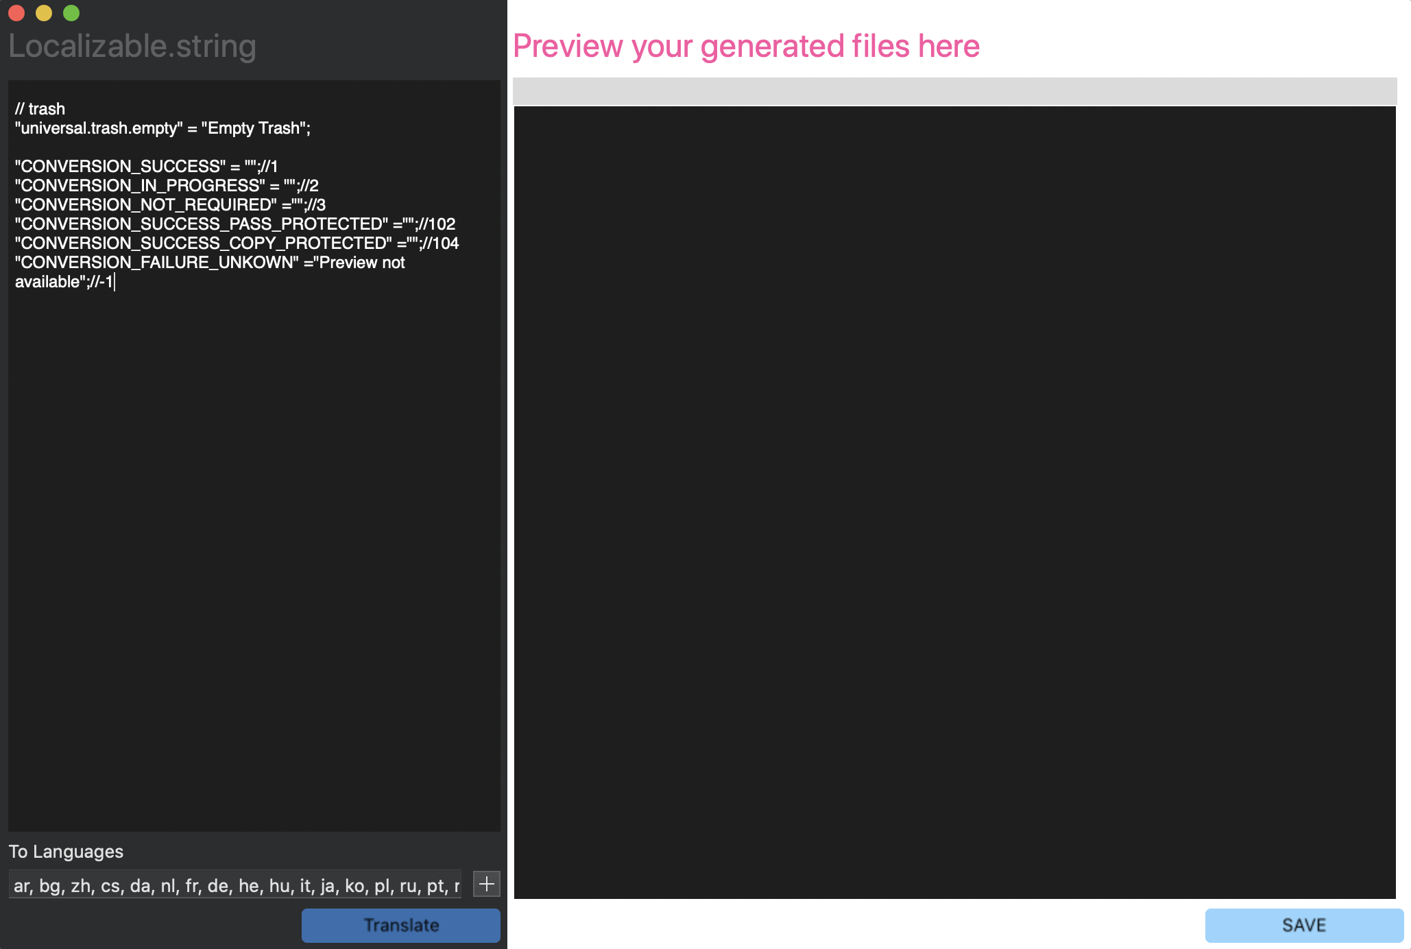Click inside the dark preview output area

[x=954, y=502]
